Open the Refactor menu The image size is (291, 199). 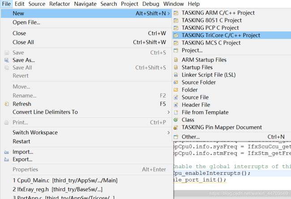pyautogui.click(x=60, y=4)
